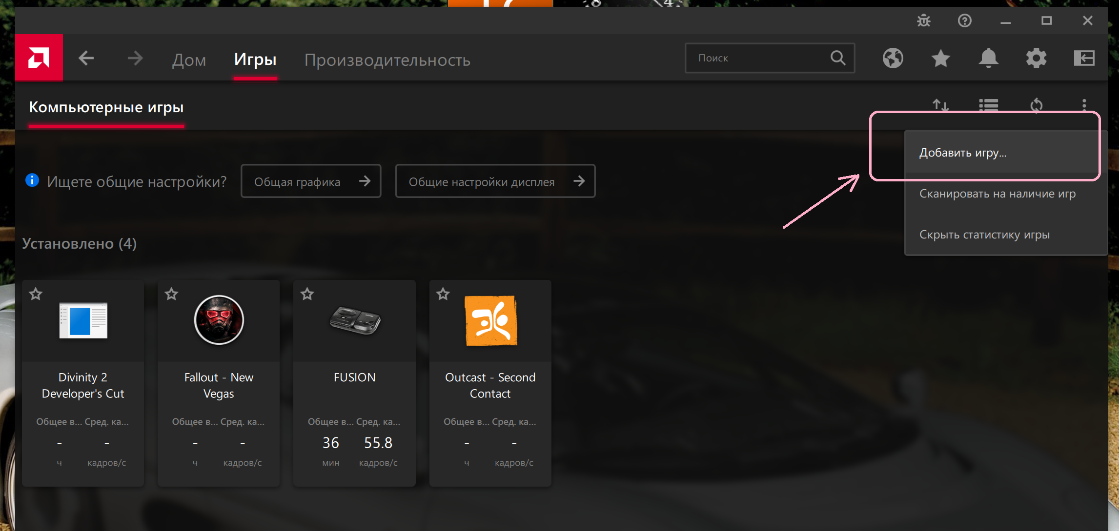Open the Производительность tab

tap(387, 59)
